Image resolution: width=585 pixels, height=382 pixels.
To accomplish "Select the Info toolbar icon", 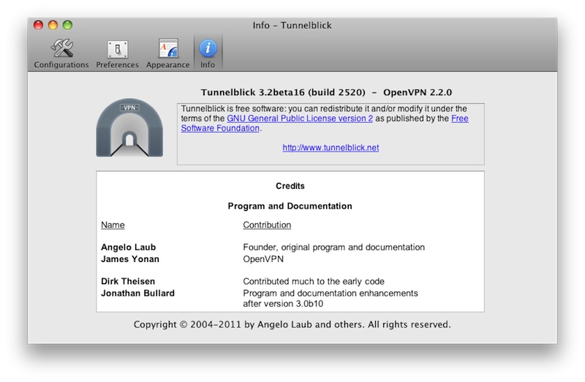I will click(208, 53).
